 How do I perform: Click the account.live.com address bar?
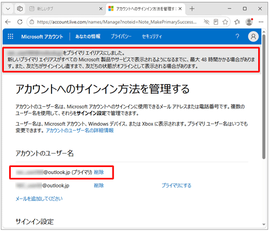click(x=117, y=22)
